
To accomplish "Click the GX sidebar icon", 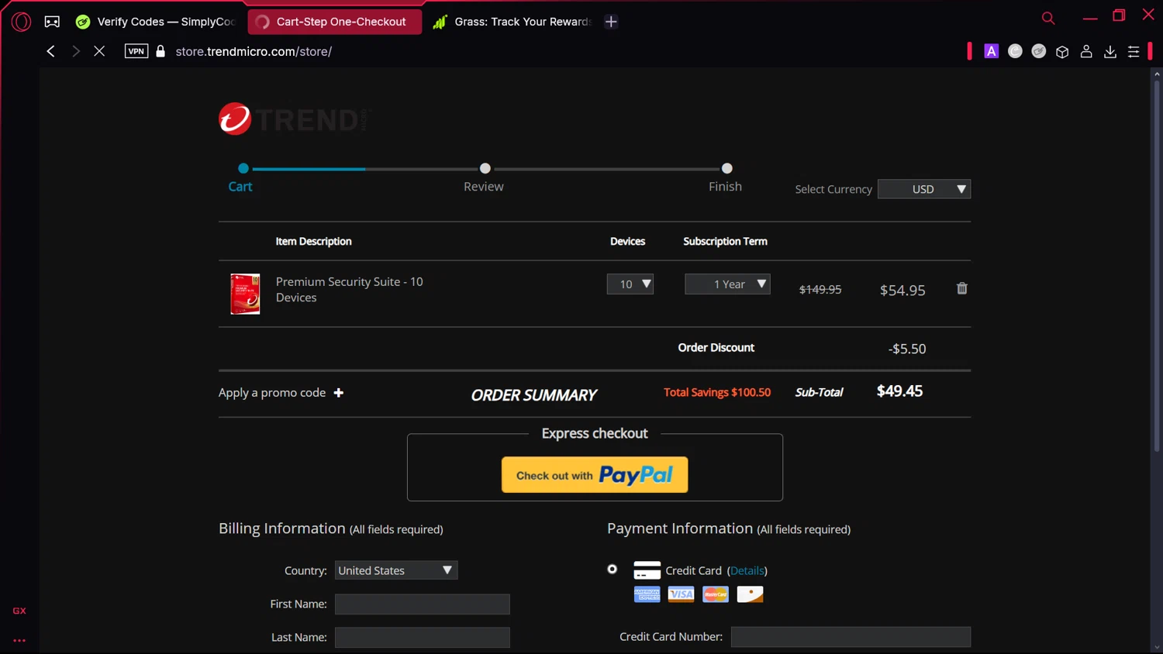I will (19, 611).
